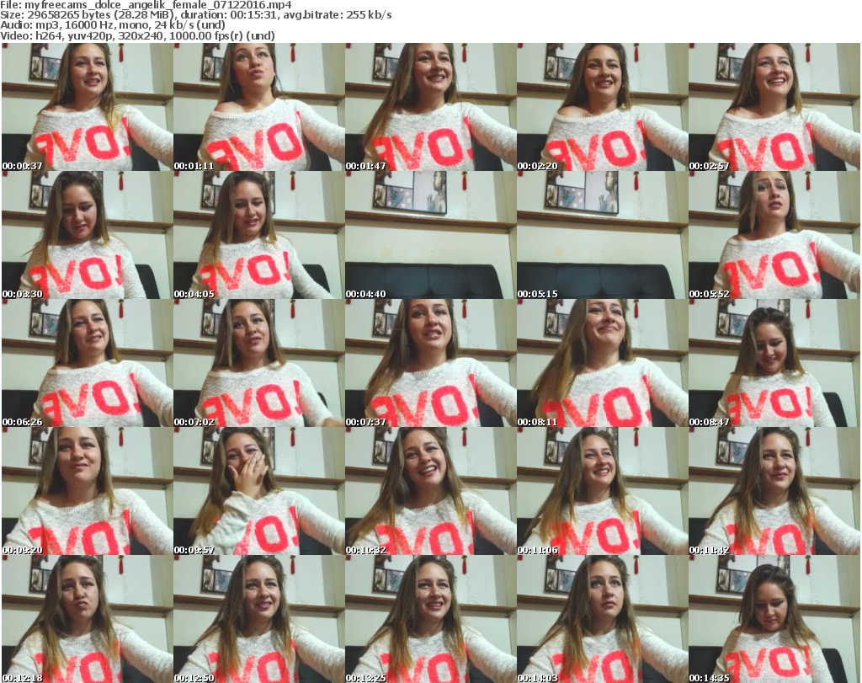Select the thumbnail stamped 00:01:47
This screenshot has width=862, height=683.
click(x=430, y=107)
